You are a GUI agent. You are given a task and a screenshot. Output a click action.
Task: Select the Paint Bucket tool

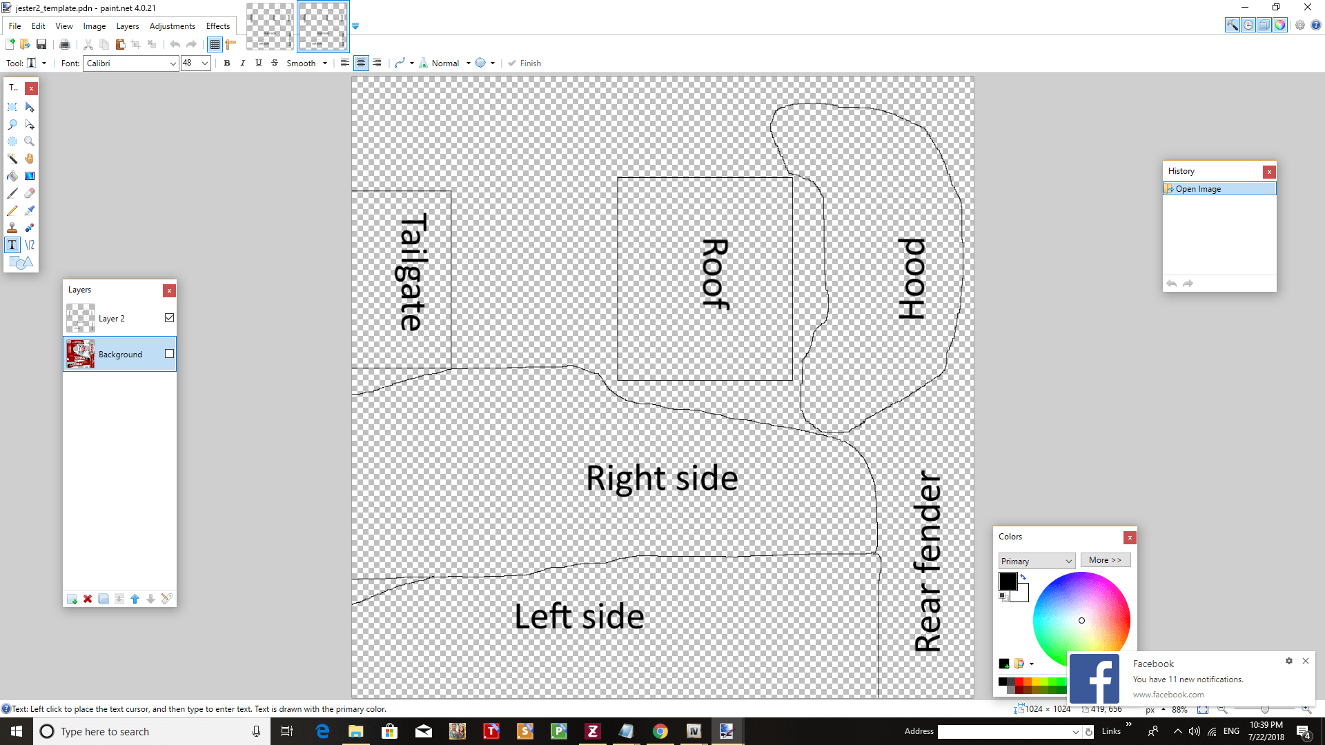(12, 176)
